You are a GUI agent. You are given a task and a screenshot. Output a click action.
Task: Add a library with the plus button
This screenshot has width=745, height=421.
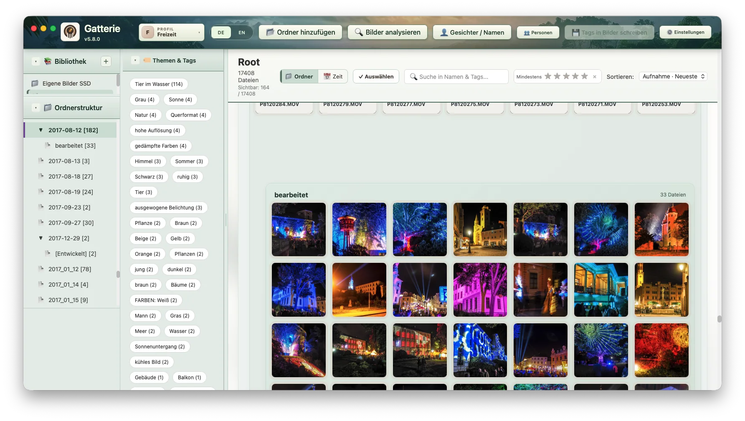106,61
